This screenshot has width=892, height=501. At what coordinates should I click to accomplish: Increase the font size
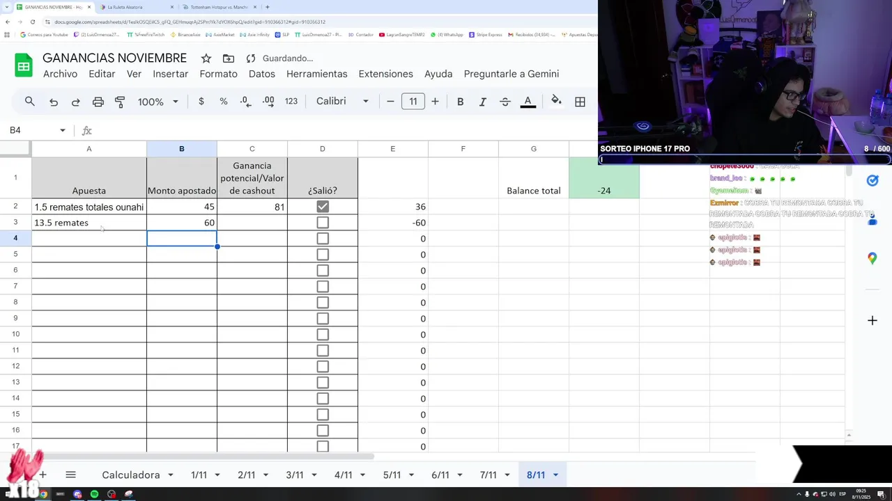(435, 102)
